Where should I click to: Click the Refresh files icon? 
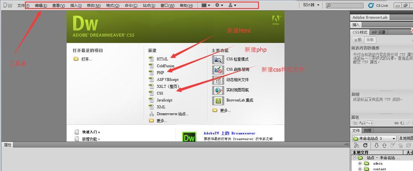point(365,145)
